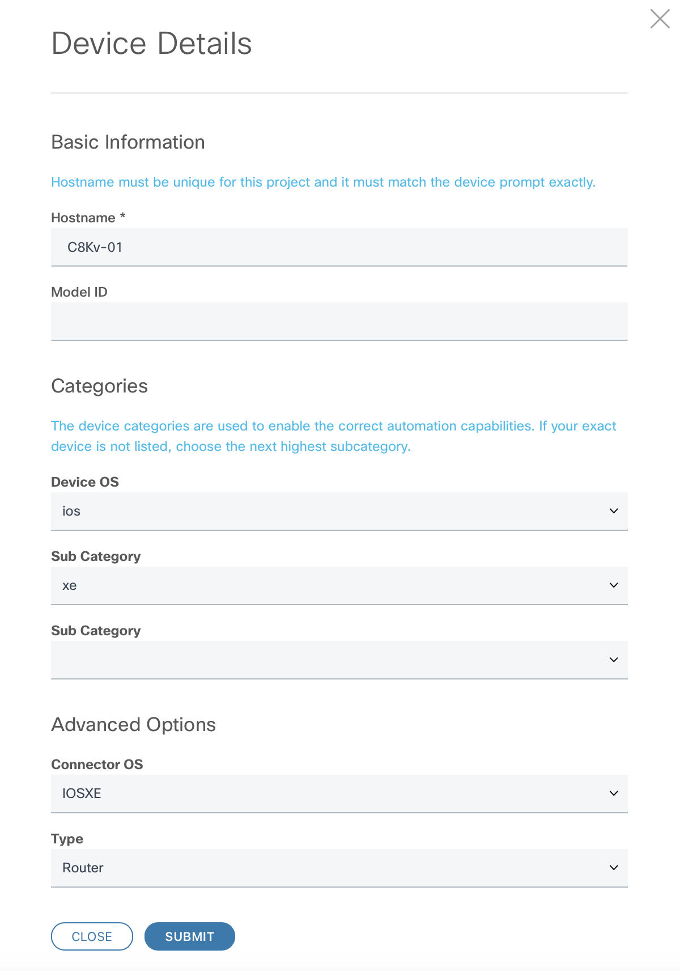The height and width of the screenshot is (971, 680).
Task: Click the Type field chevron arrow
Action: click(613, 868)
